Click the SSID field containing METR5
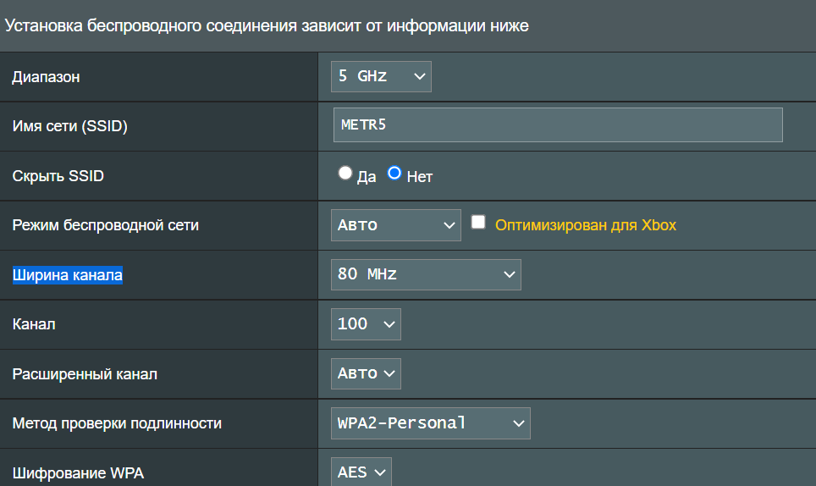Image resolution: width=816 pixels, height=486 pixels. [558, 125]
